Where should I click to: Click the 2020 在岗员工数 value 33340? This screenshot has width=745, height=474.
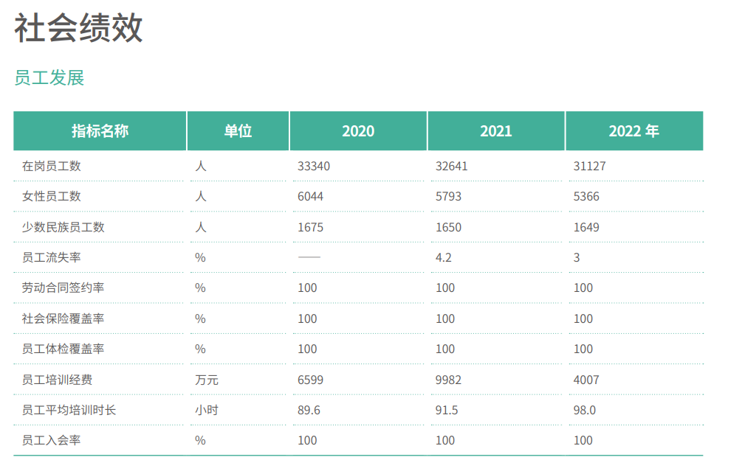point(314,166)
